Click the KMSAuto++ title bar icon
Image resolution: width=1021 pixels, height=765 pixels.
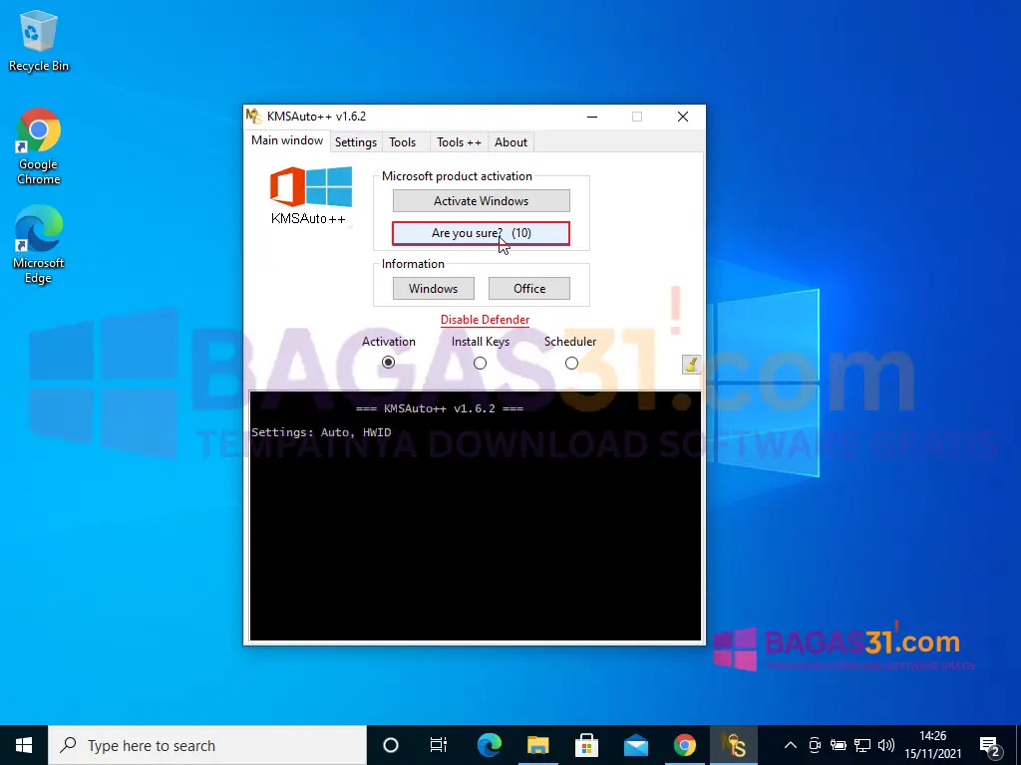pos(254,117)
